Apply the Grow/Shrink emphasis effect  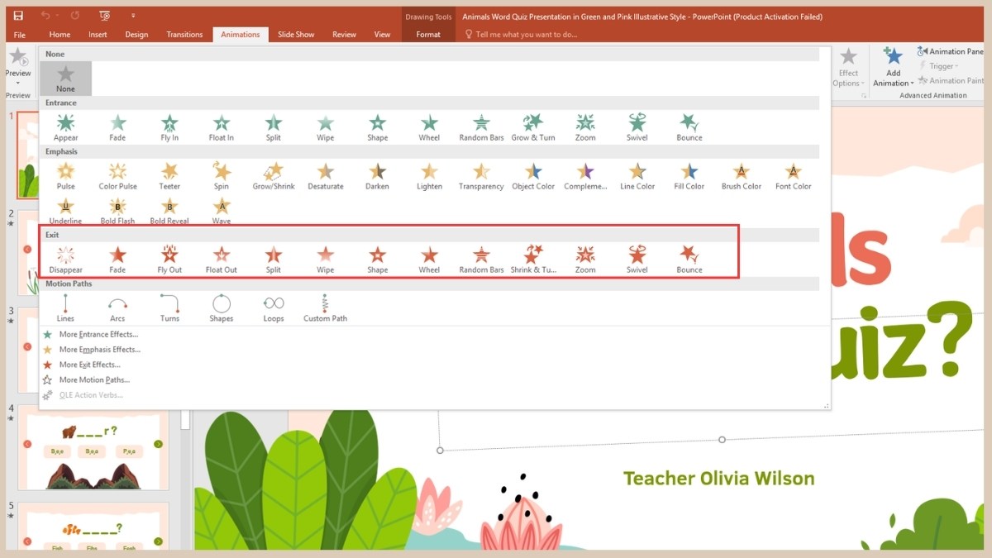pyautogui.click(x=273, y=175)
